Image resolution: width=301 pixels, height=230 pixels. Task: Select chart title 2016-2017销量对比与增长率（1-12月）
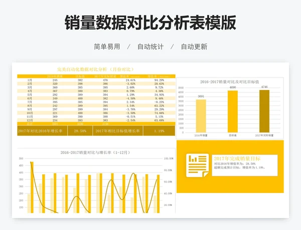(96, 152)
